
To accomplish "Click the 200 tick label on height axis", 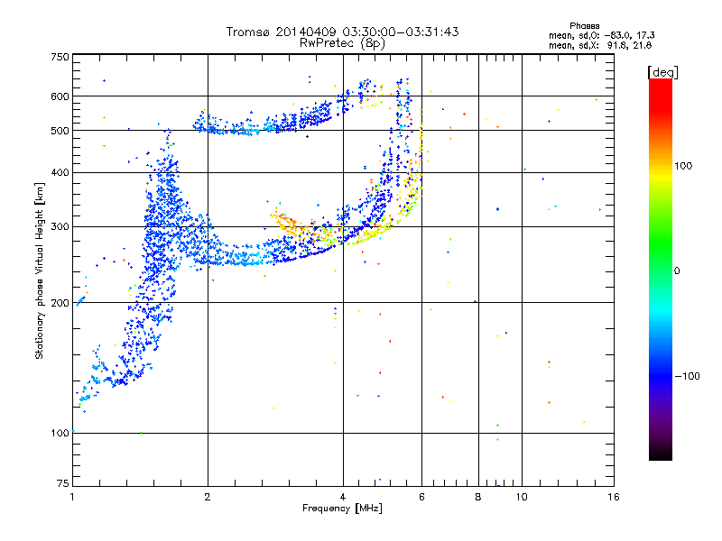I will (60, 303).
